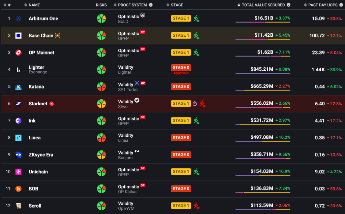Click the info icon next to Proof System
The height and width of the screenshot is (214, 345).
[x=151, y=5]
